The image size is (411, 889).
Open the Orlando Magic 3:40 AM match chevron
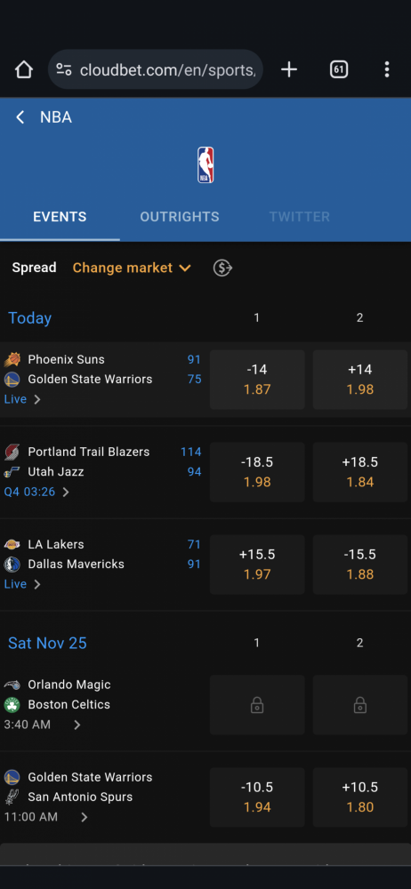tap(77, 725)
